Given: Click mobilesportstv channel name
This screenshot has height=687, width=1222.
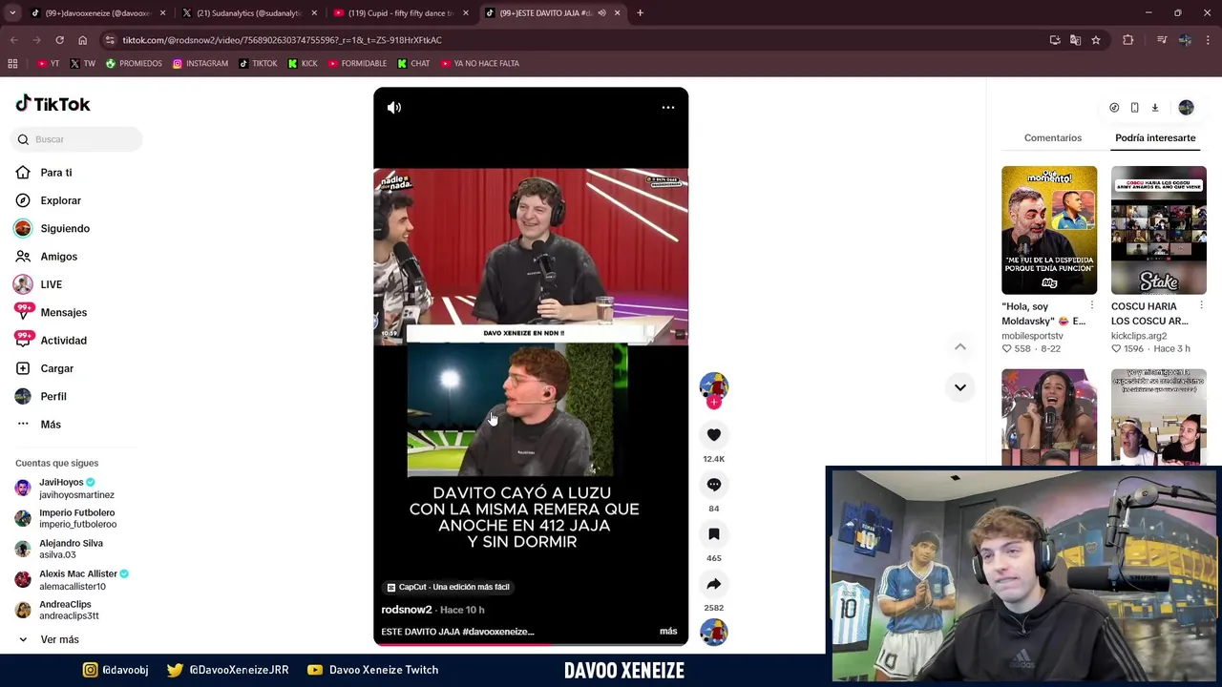Looking at the screenshot, I should pyautogui.click(x=1032, y=336).
